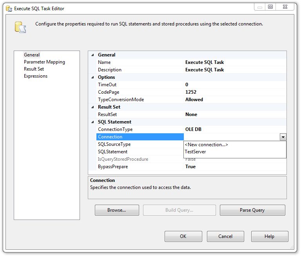The width and height of the screenshot is (301, 256).
Task: Choose <New connection...> from the list
Action: [x=207, y=145]
